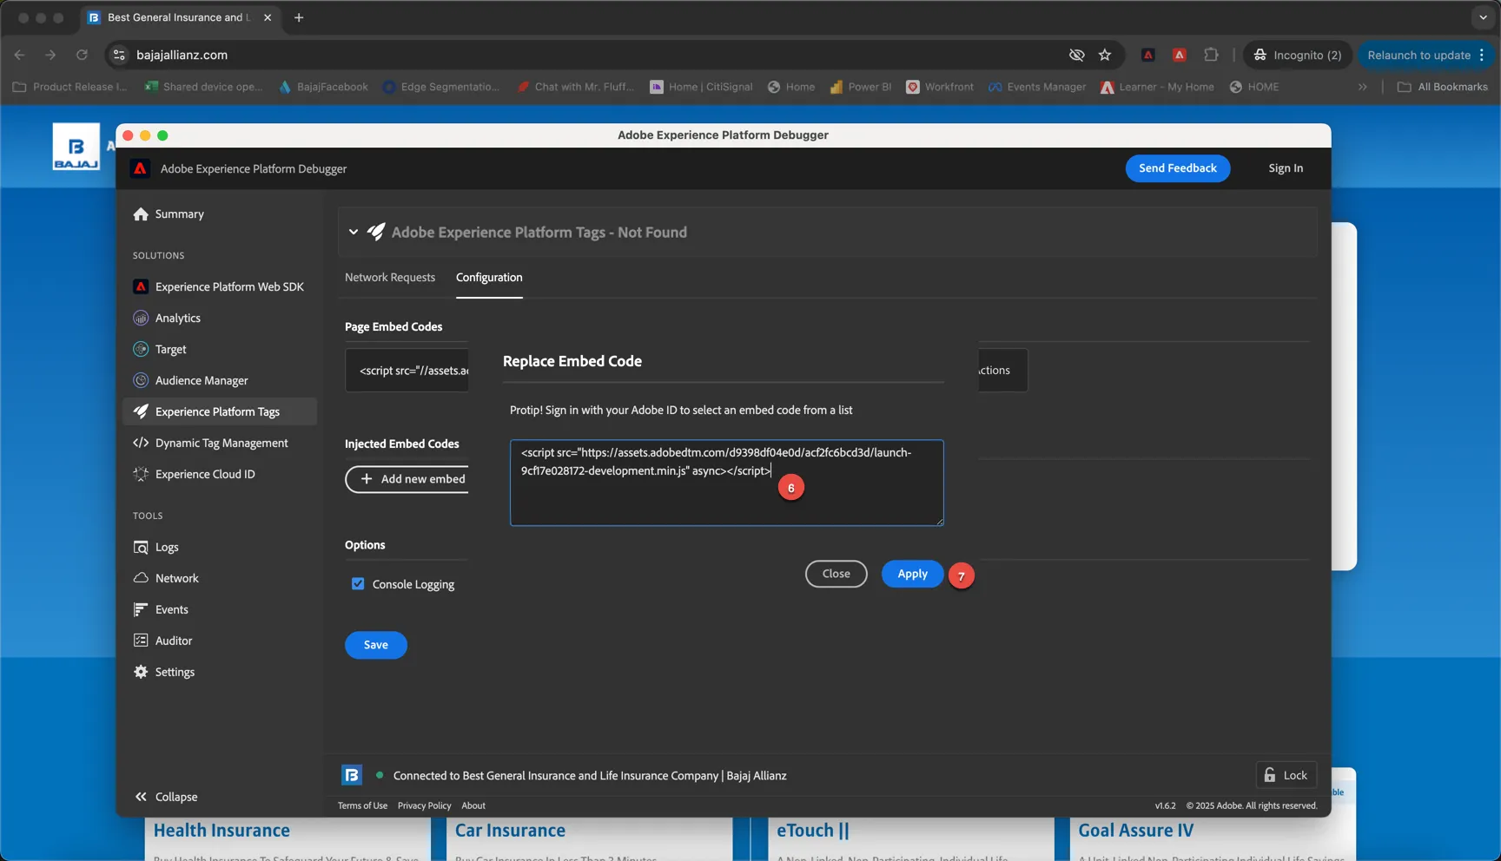Open Audience Manager icon
This screenshot has width=1501, height=861.
point(141,381)
